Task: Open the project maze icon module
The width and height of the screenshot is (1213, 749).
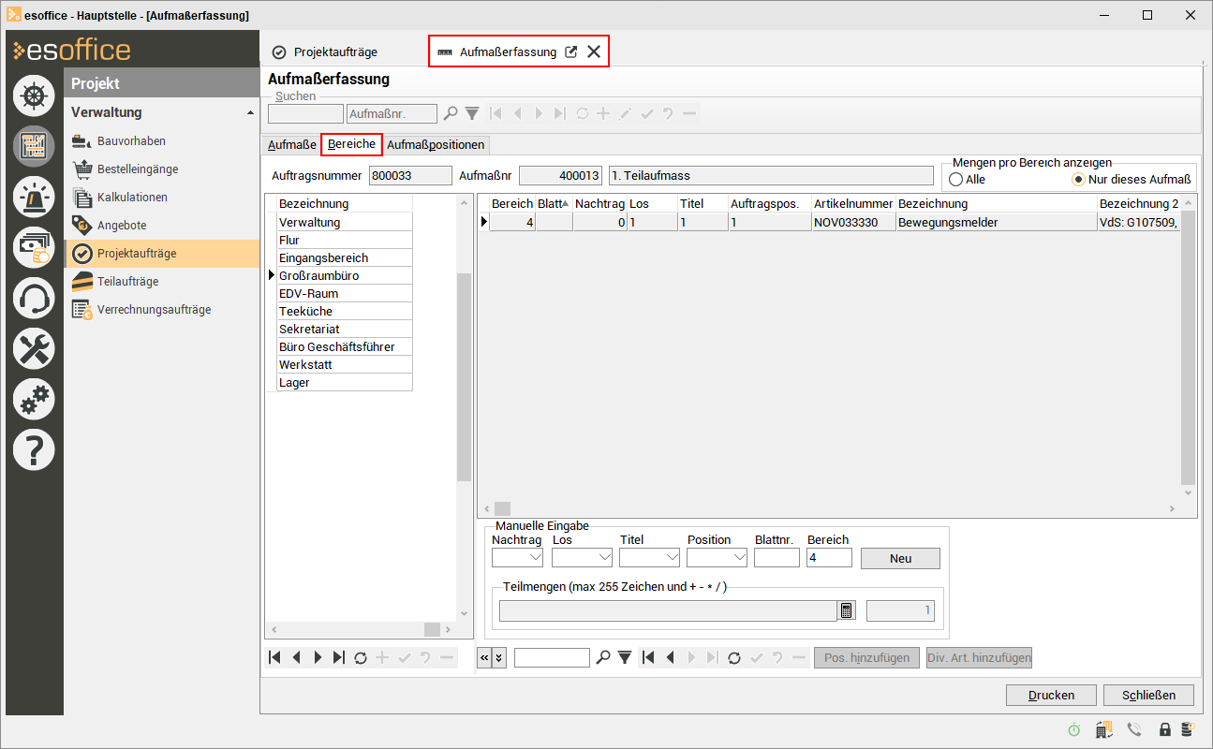Action: click(x=34, y=146)
